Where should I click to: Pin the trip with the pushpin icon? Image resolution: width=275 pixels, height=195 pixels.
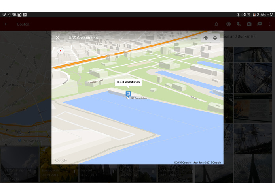point(239,24)
